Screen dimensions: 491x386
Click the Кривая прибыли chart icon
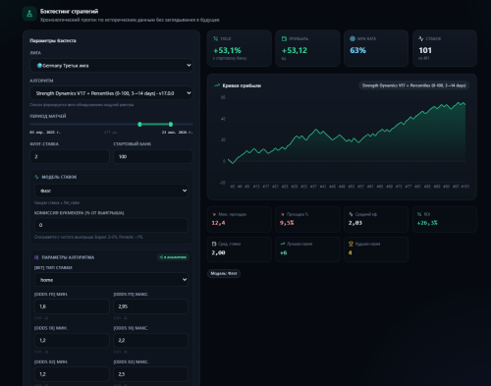[217, 85]
